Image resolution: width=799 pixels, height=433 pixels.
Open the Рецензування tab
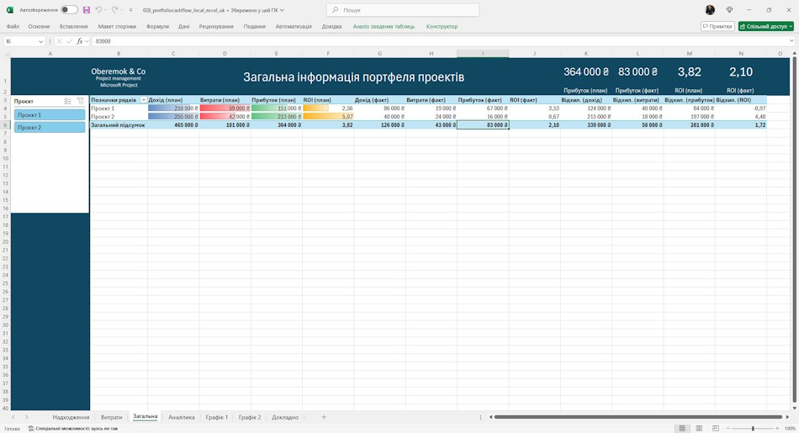pyautogui.click(x=216, y=27)
